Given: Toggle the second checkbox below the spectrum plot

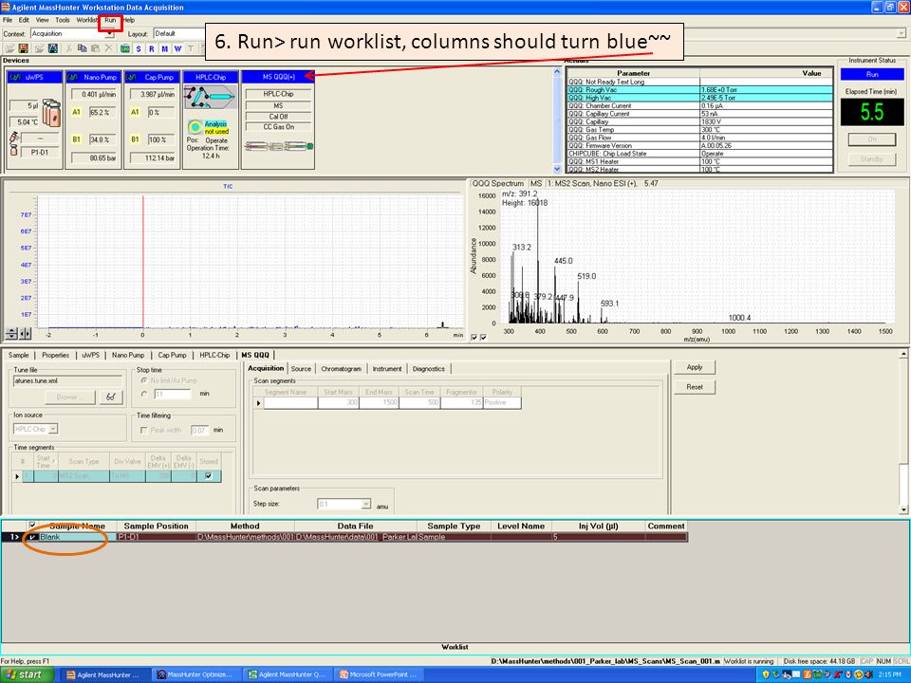Looking at the screenshot, I should (483, 338).
